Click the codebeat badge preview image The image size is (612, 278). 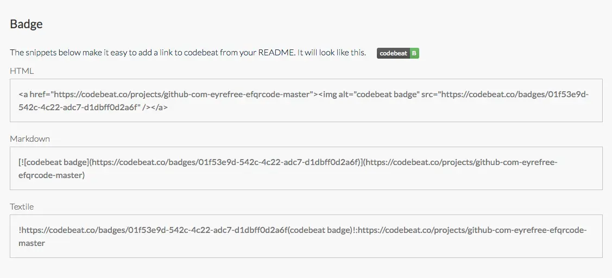(398, 53)
